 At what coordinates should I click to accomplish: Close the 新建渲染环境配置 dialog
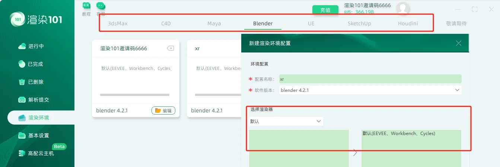[459, 43]
